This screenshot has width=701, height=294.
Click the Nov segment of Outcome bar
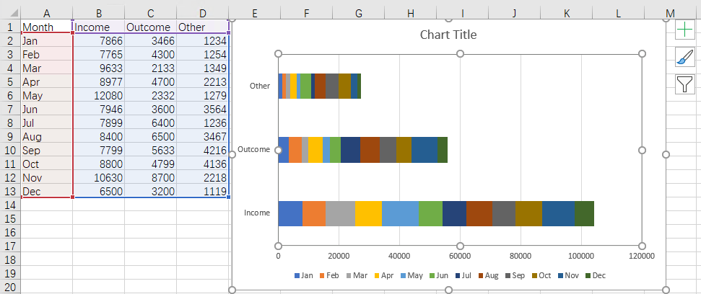coord(424,150)
